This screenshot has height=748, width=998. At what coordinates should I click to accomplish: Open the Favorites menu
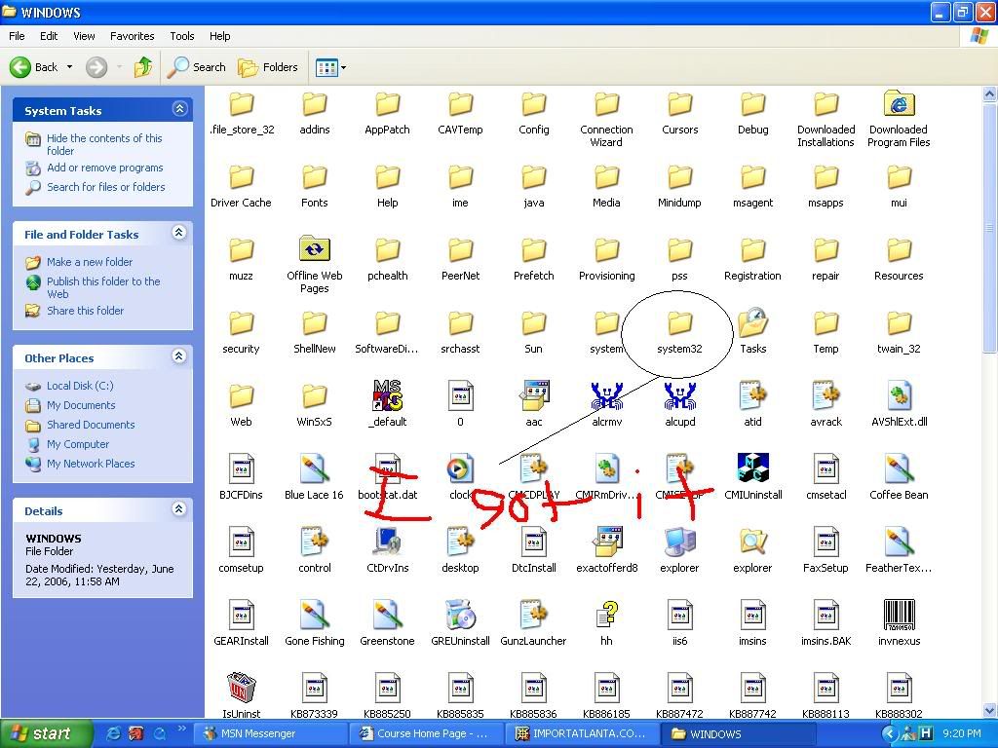132,36
